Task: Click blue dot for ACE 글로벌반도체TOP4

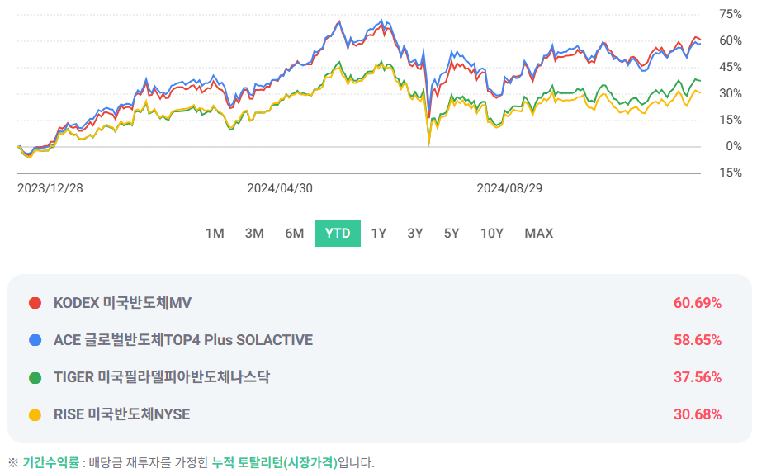Action: (35, 340)
